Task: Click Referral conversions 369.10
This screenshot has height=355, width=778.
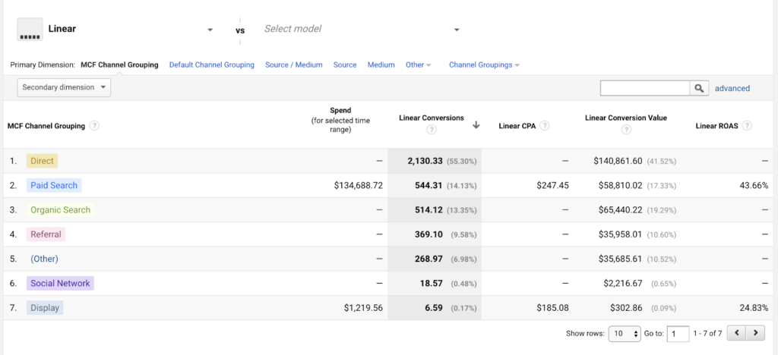Action: pos(429,234)
